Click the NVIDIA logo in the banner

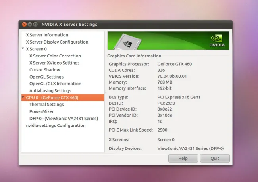(217, 41)
